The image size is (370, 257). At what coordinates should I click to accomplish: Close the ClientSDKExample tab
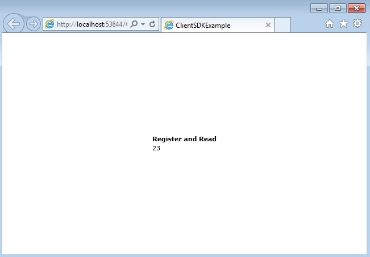click(268, 25)
